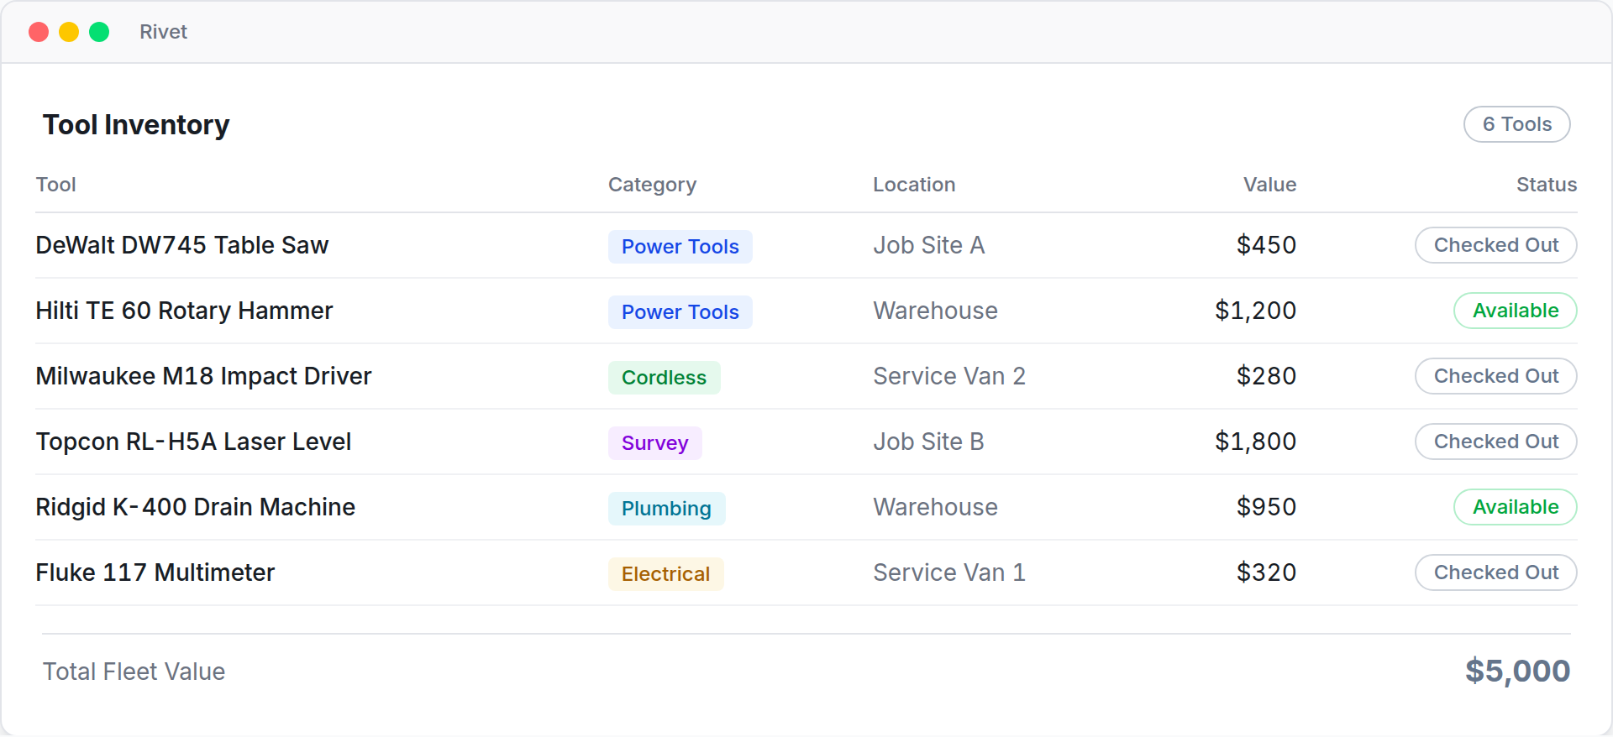The width and height of the screenshot is (1613, 737).
Task: Click the $1,800 value cell
Action: [1255, 442]
